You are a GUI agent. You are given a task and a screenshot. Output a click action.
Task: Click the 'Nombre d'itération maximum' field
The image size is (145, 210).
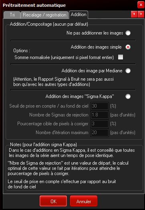pyautogui.click(x=100, y=133)
